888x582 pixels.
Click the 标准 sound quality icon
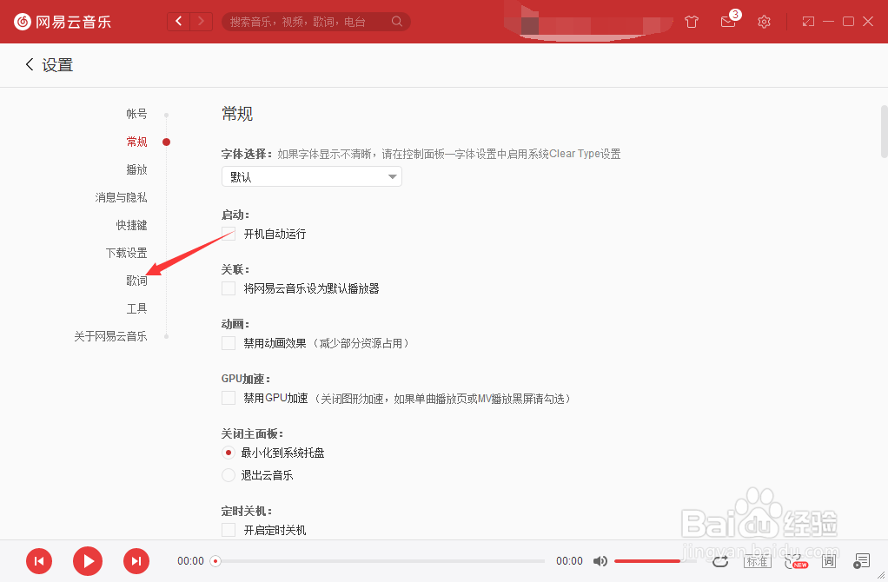(757, 561)
